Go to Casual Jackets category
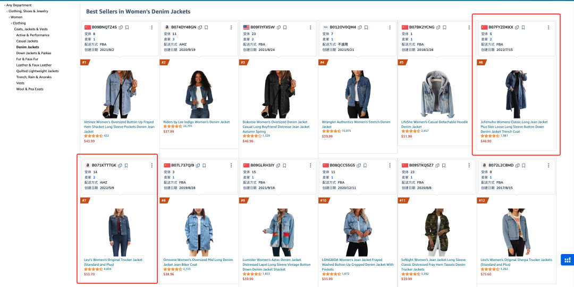Screen dimensions: 574x287 point(27,41)
